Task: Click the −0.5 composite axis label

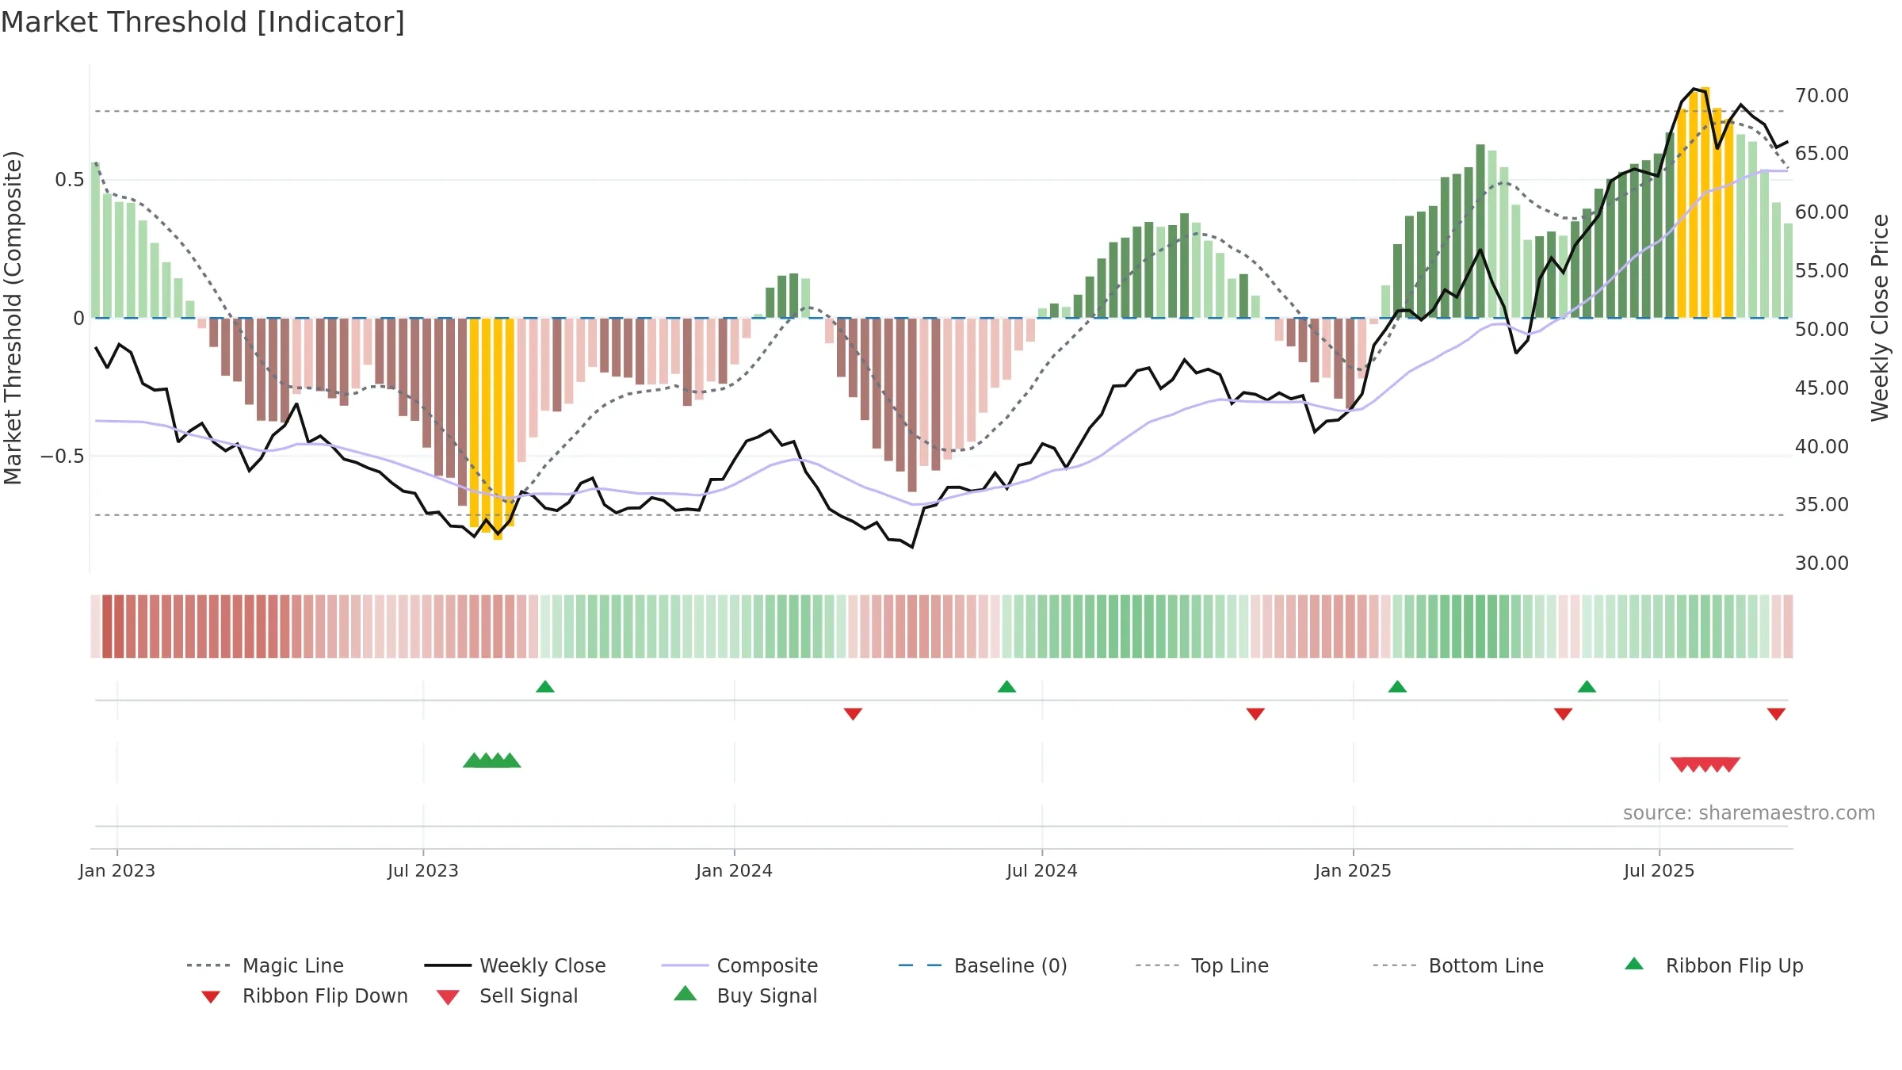Action: point(63,457)
